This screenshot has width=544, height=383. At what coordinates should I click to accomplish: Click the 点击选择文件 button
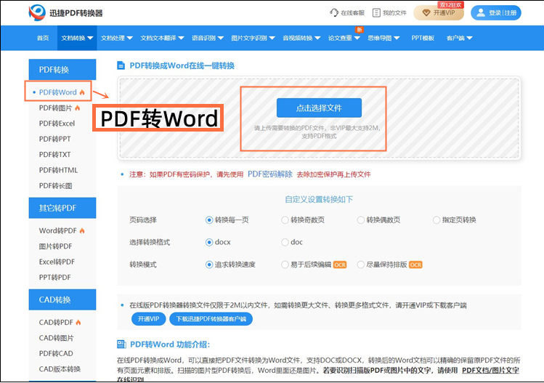319,108
